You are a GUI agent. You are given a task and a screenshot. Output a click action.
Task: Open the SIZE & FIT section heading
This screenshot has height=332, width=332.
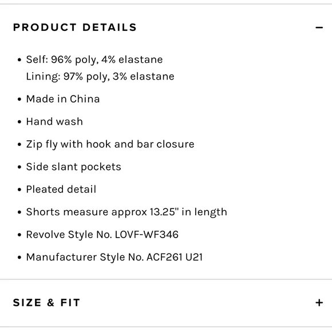46,303
